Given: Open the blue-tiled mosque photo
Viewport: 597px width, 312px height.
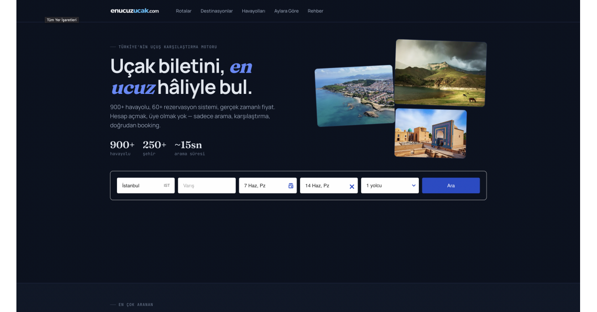Looking at the screenshot, I should coord(431,133).
